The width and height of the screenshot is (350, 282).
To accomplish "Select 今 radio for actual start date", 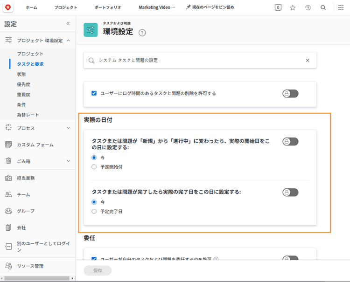I will [x=94, y=158].
